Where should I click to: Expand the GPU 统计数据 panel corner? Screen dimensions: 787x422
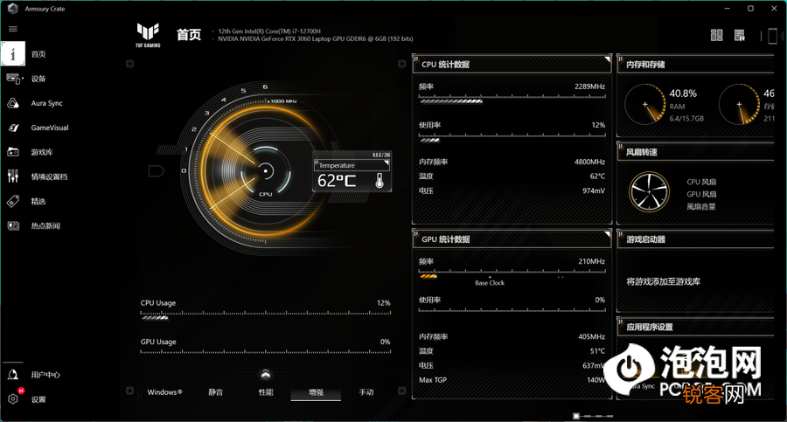(607, 234)
